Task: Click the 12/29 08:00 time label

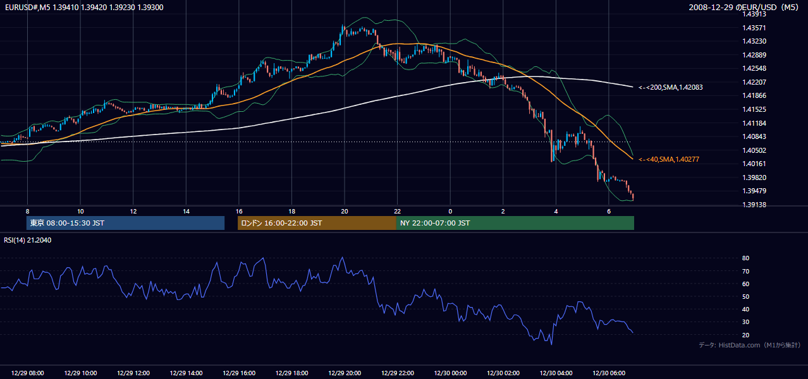Action: pyautogui.click(x=28, y=373)
